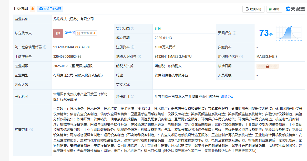Image resolution: width=307 pixels, height=161 pixels.
Task: Click the 姚 avatar thumbnail
Action: (x=58, y=33)
